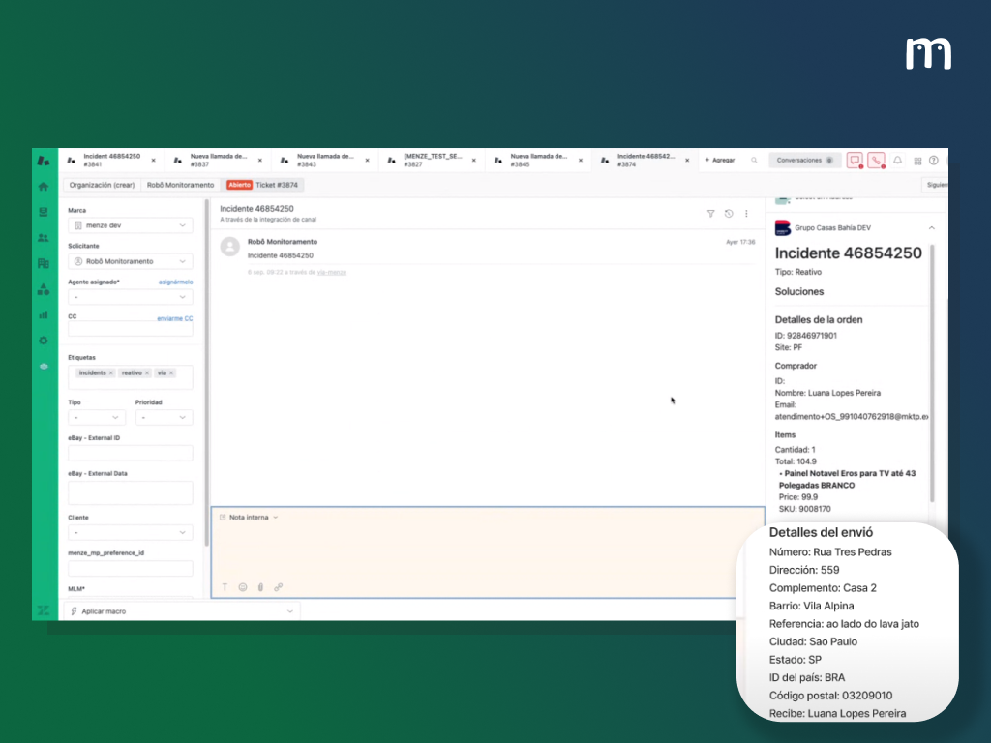
Task: Switch reply type from Nota interna dropdown
Action: [251, 518]
